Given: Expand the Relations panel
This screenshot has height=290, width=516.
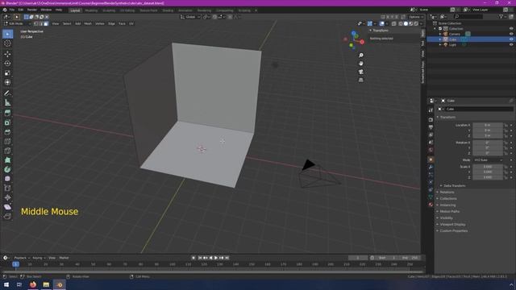Looking at the screenshot, I should tap(447, 192).
